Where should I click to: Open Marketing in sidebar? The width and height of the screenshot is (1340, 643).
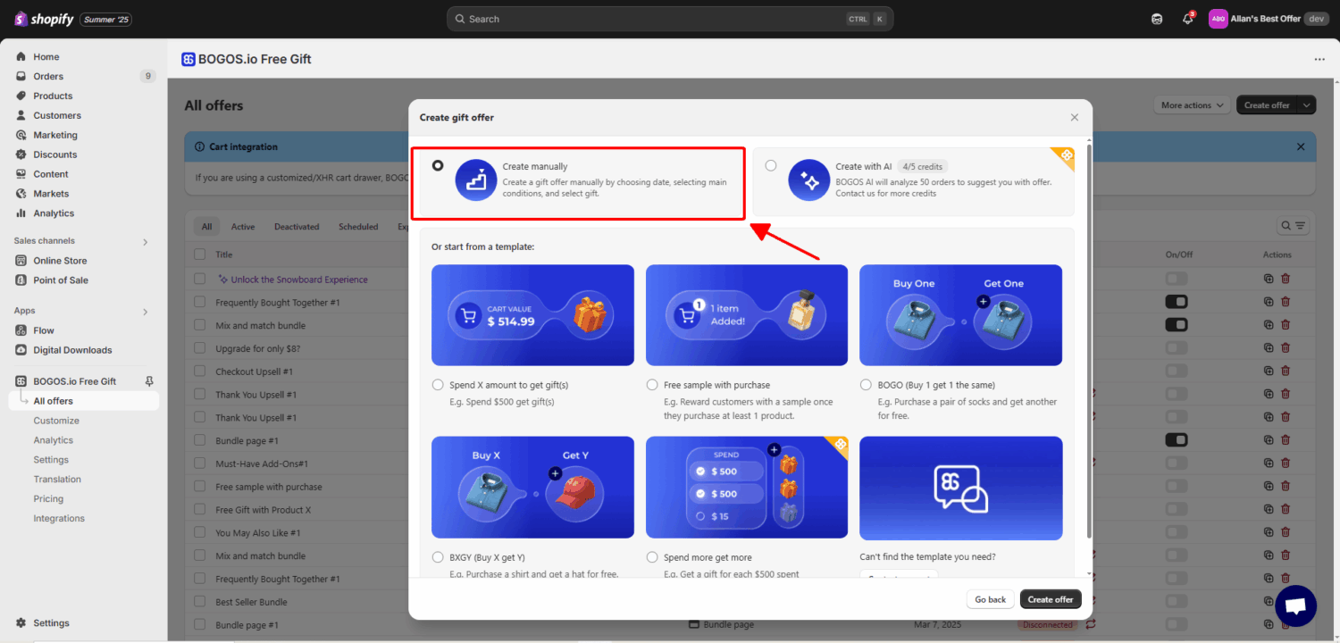pos(55,136)
